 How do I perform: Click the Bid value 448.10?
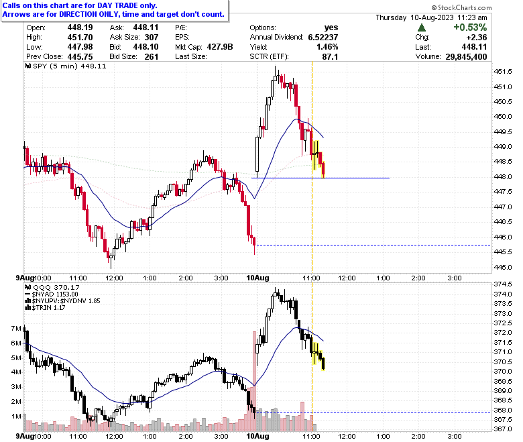coord(146,47)
